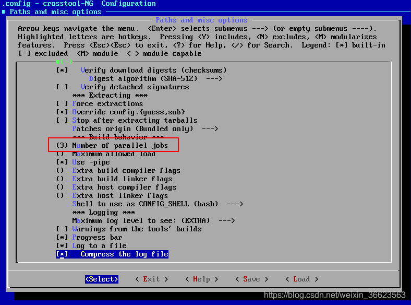
Task: Click the Save button
Action: (x=251, y=279)
